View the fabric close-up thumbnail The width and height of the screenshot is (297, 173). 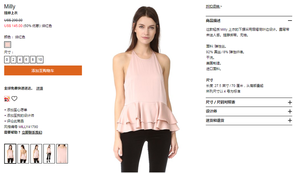[62, 154]
